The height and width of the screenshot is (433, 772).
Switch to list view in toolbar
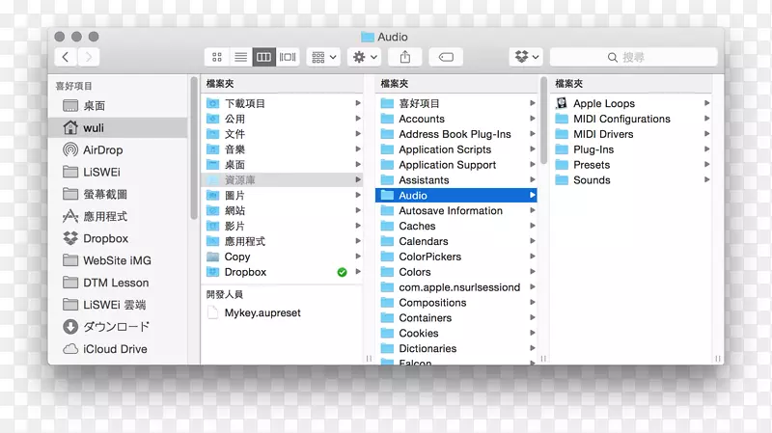(x=240, y=57)
